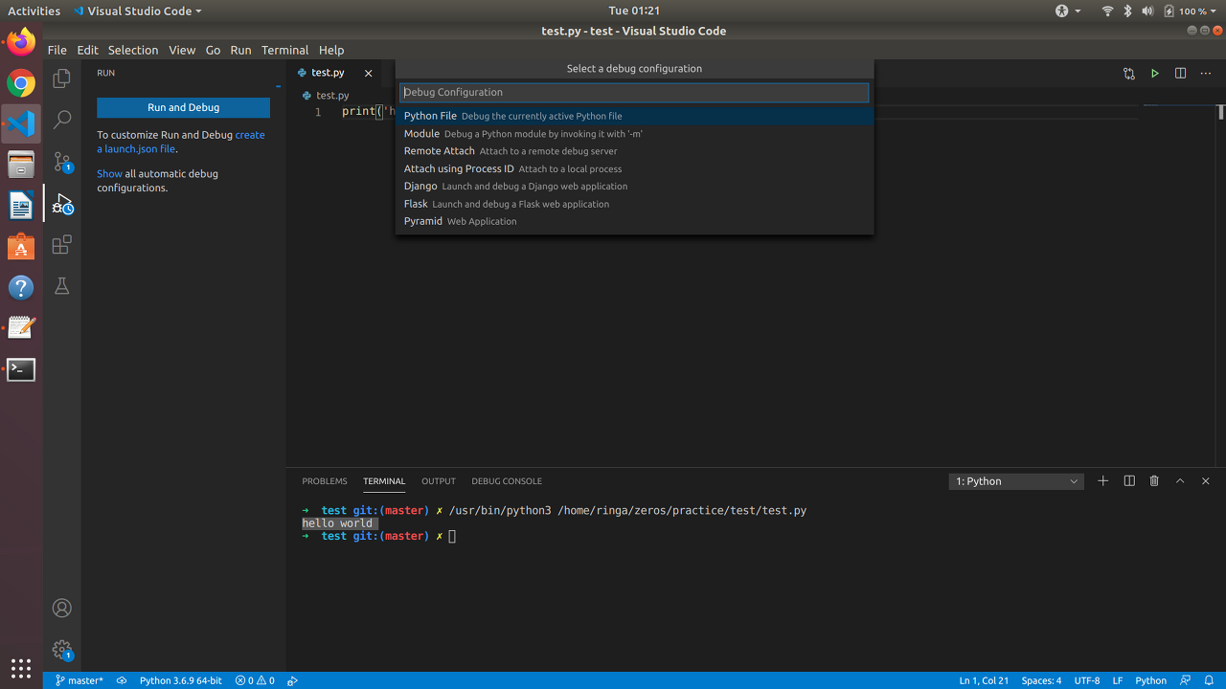This screenshot has width=1226, height=689.
Task: Open Show Applications grid in dock
Action: click(21, 667)
